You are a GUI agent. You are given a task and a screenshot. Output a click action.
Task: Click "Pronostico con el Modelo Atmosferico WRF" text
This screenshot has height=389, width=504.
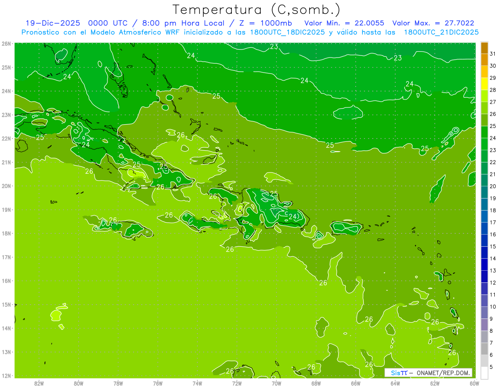(x=101, y=32)
